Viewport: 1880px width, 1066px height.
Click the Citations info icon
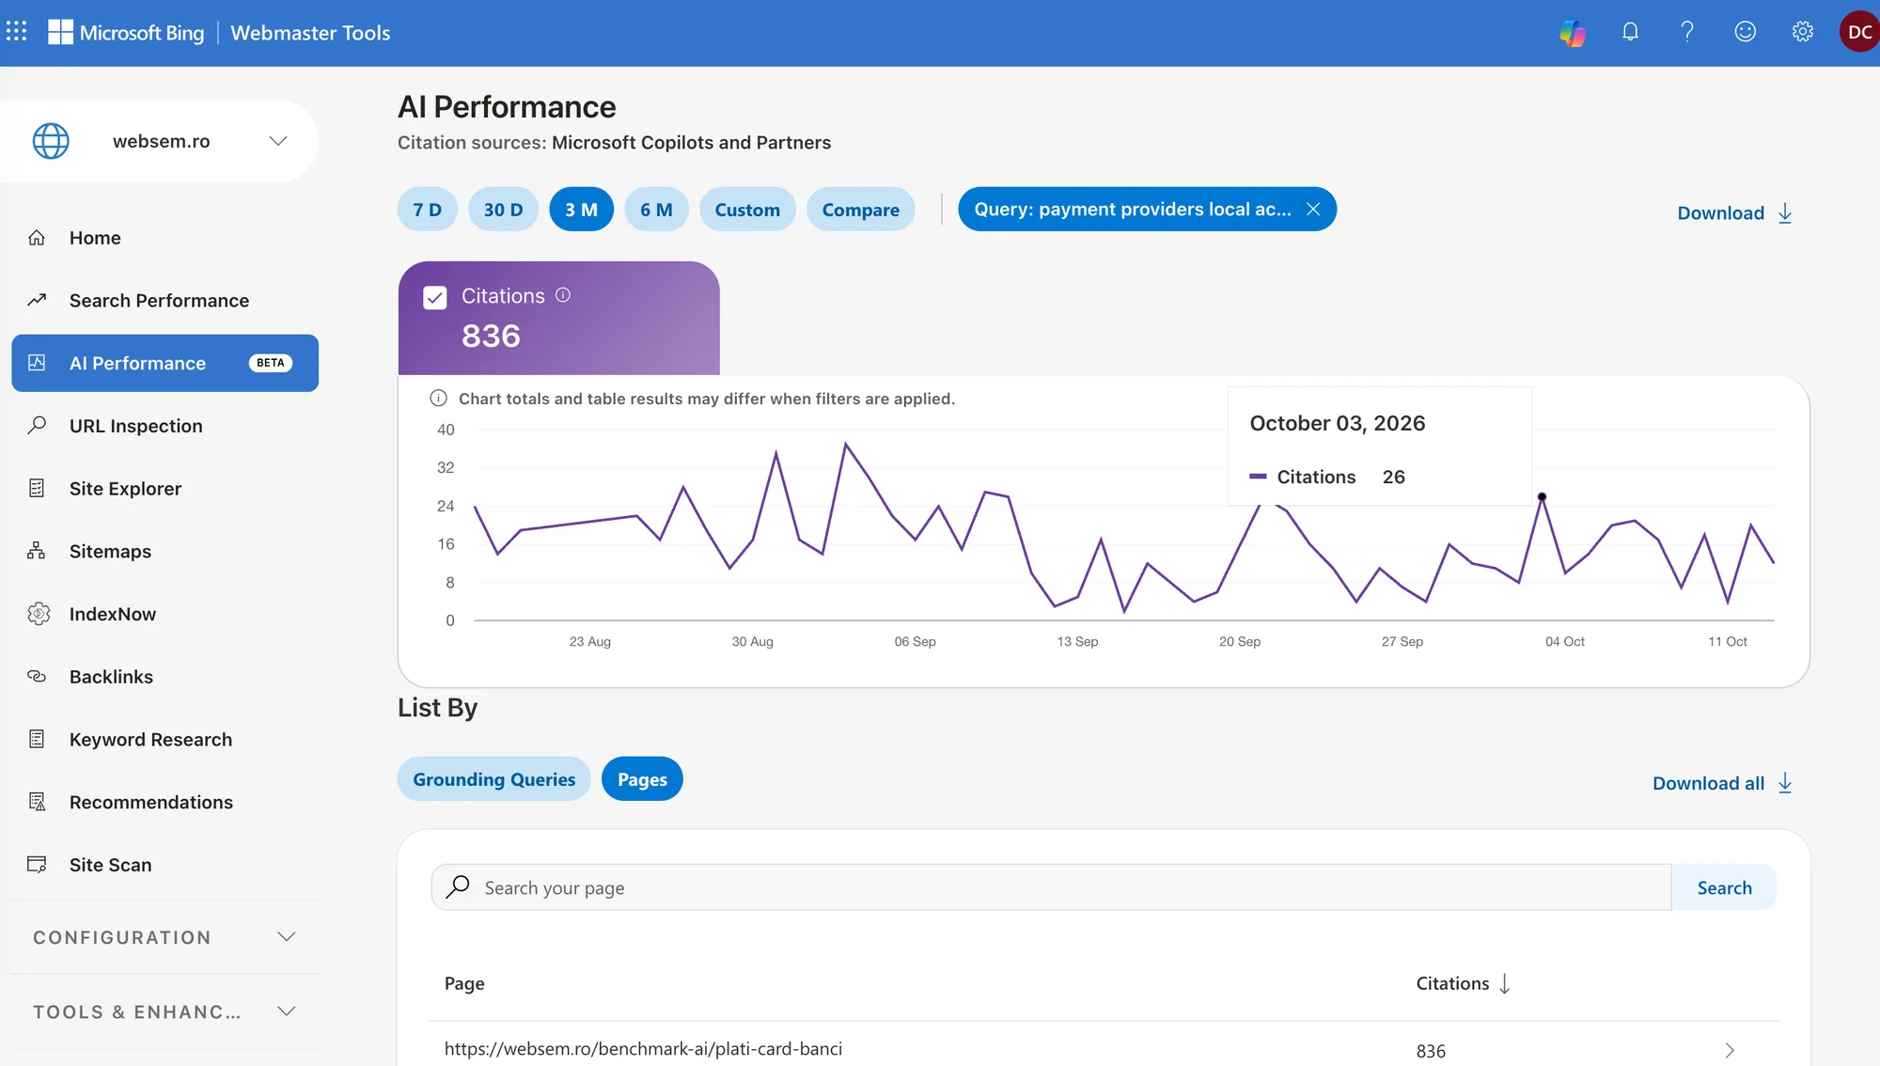coord(563,295)
